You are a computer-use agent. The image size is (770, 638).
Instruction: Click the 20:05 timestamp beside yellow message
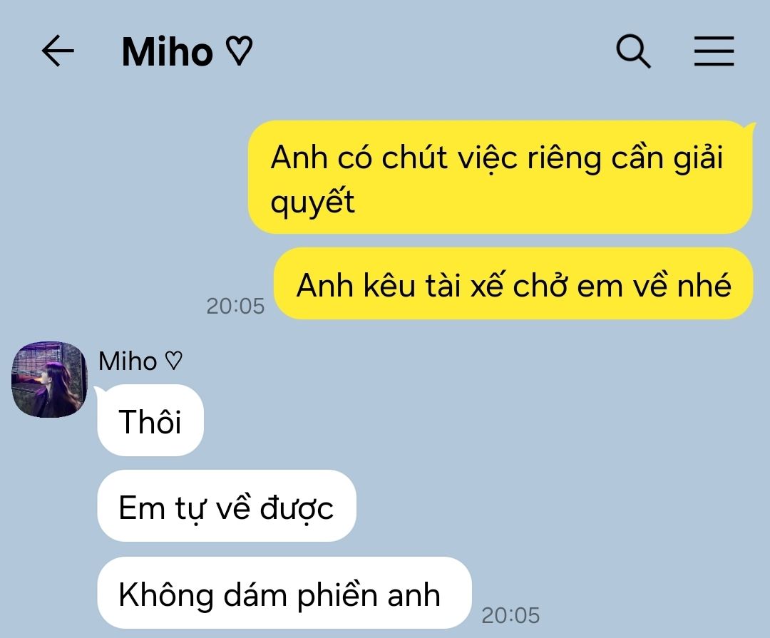(235, 306)
